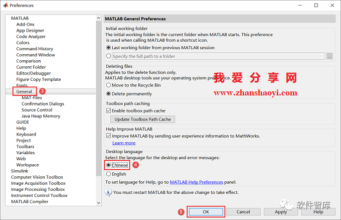
Task: Open Variables preferences
Action: pos(26,153)
